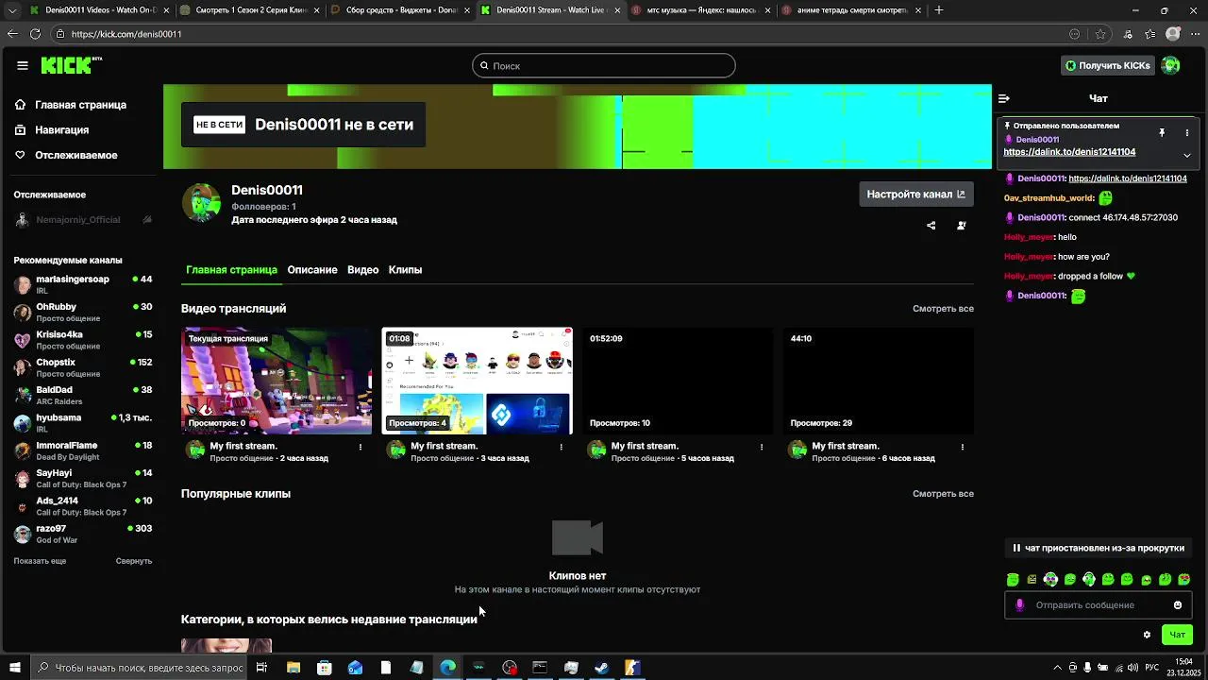Click the Windows taskbar search box
Viewport: 1208px width, 680px height.
(140, 668)
